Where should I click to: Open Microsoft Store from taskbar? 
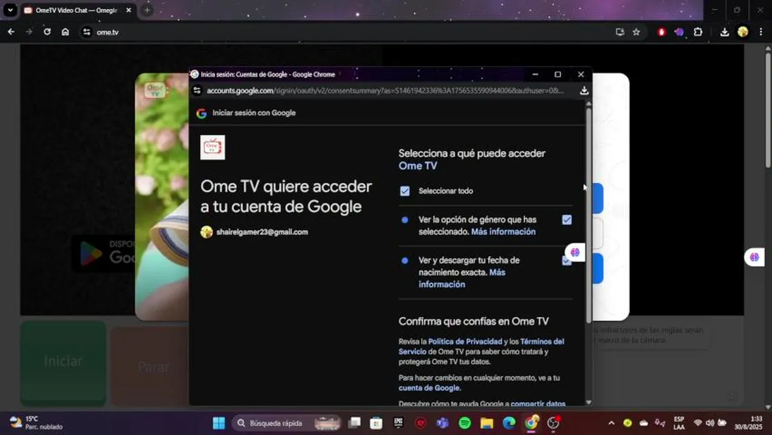coord(376,423)
